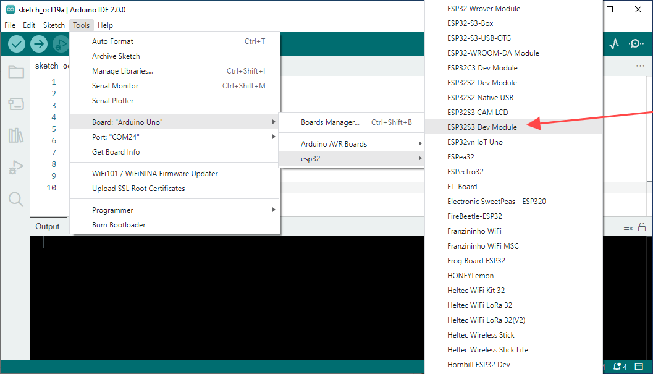Open the Library Manager sidebar icon
Viewport: 653px width, 374px height.
tap(16, 135)
